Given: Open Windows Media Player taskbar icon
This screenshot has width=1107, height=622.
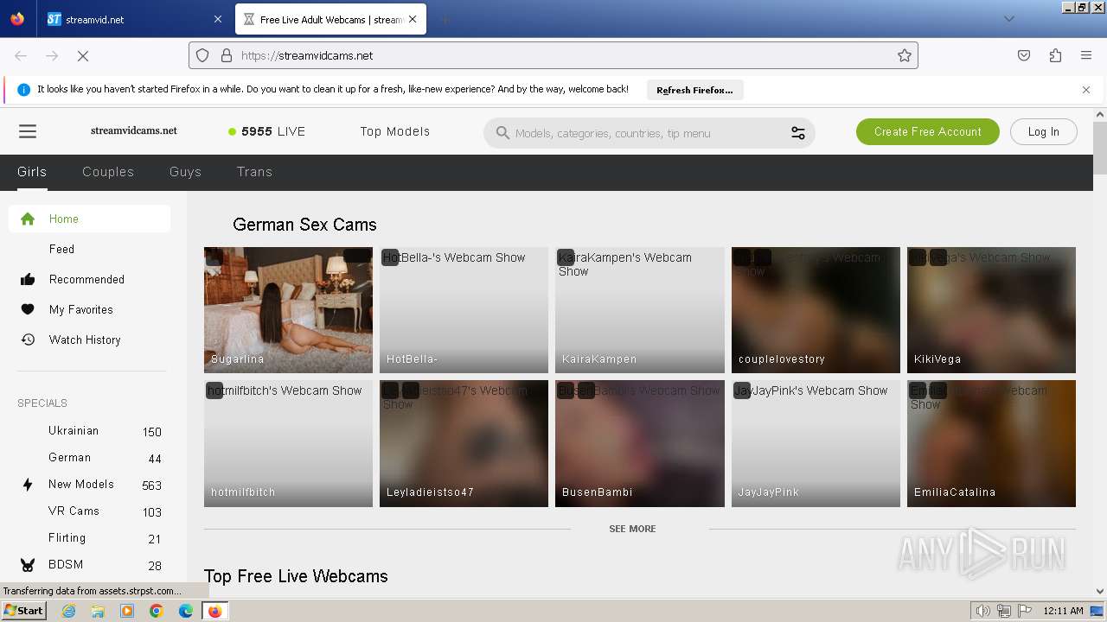Looking at the screenshot, I should [127, 611].
